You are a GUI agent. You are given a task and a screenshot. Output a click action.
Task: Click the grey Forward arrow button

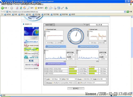click(x=12, y=8)
